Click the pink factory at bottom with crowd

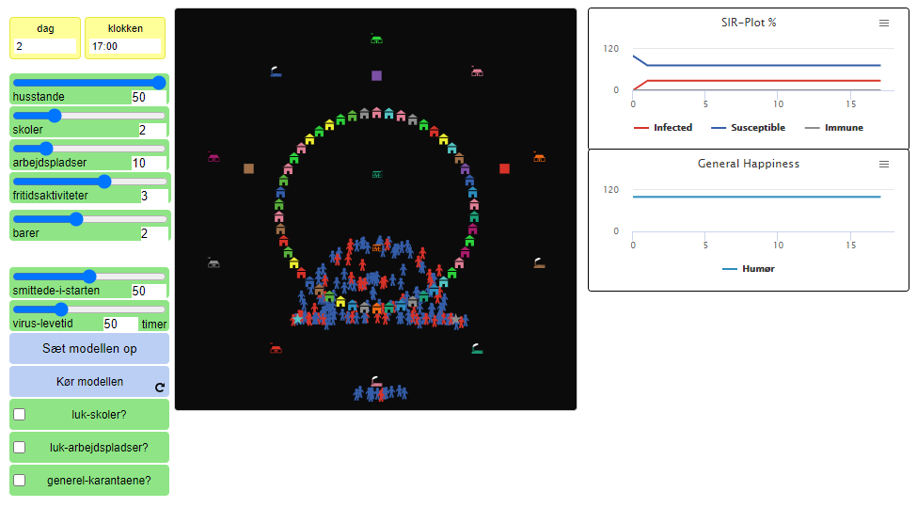[x=376, y=381]
